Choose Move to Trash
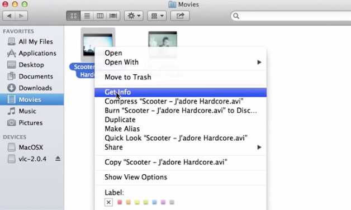351x210 pixels. pyautogui.click(x=181, y=77)
